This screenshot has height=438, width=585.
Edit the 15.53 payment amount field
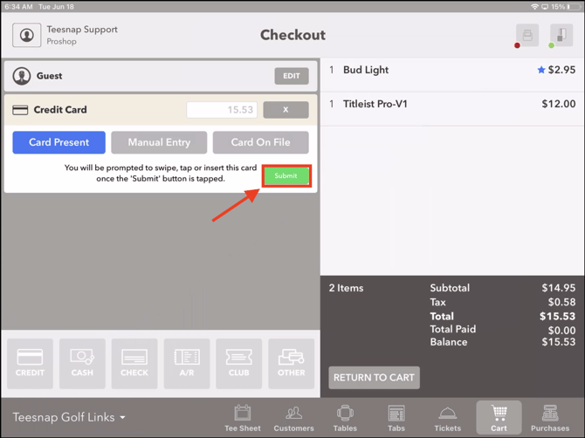(x=222, y=110)
